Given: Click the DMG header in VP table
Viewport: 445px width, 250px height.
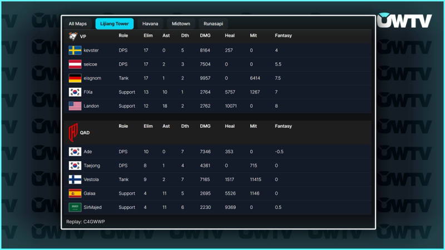Looking at the screenshot, I should coord(205,36).
